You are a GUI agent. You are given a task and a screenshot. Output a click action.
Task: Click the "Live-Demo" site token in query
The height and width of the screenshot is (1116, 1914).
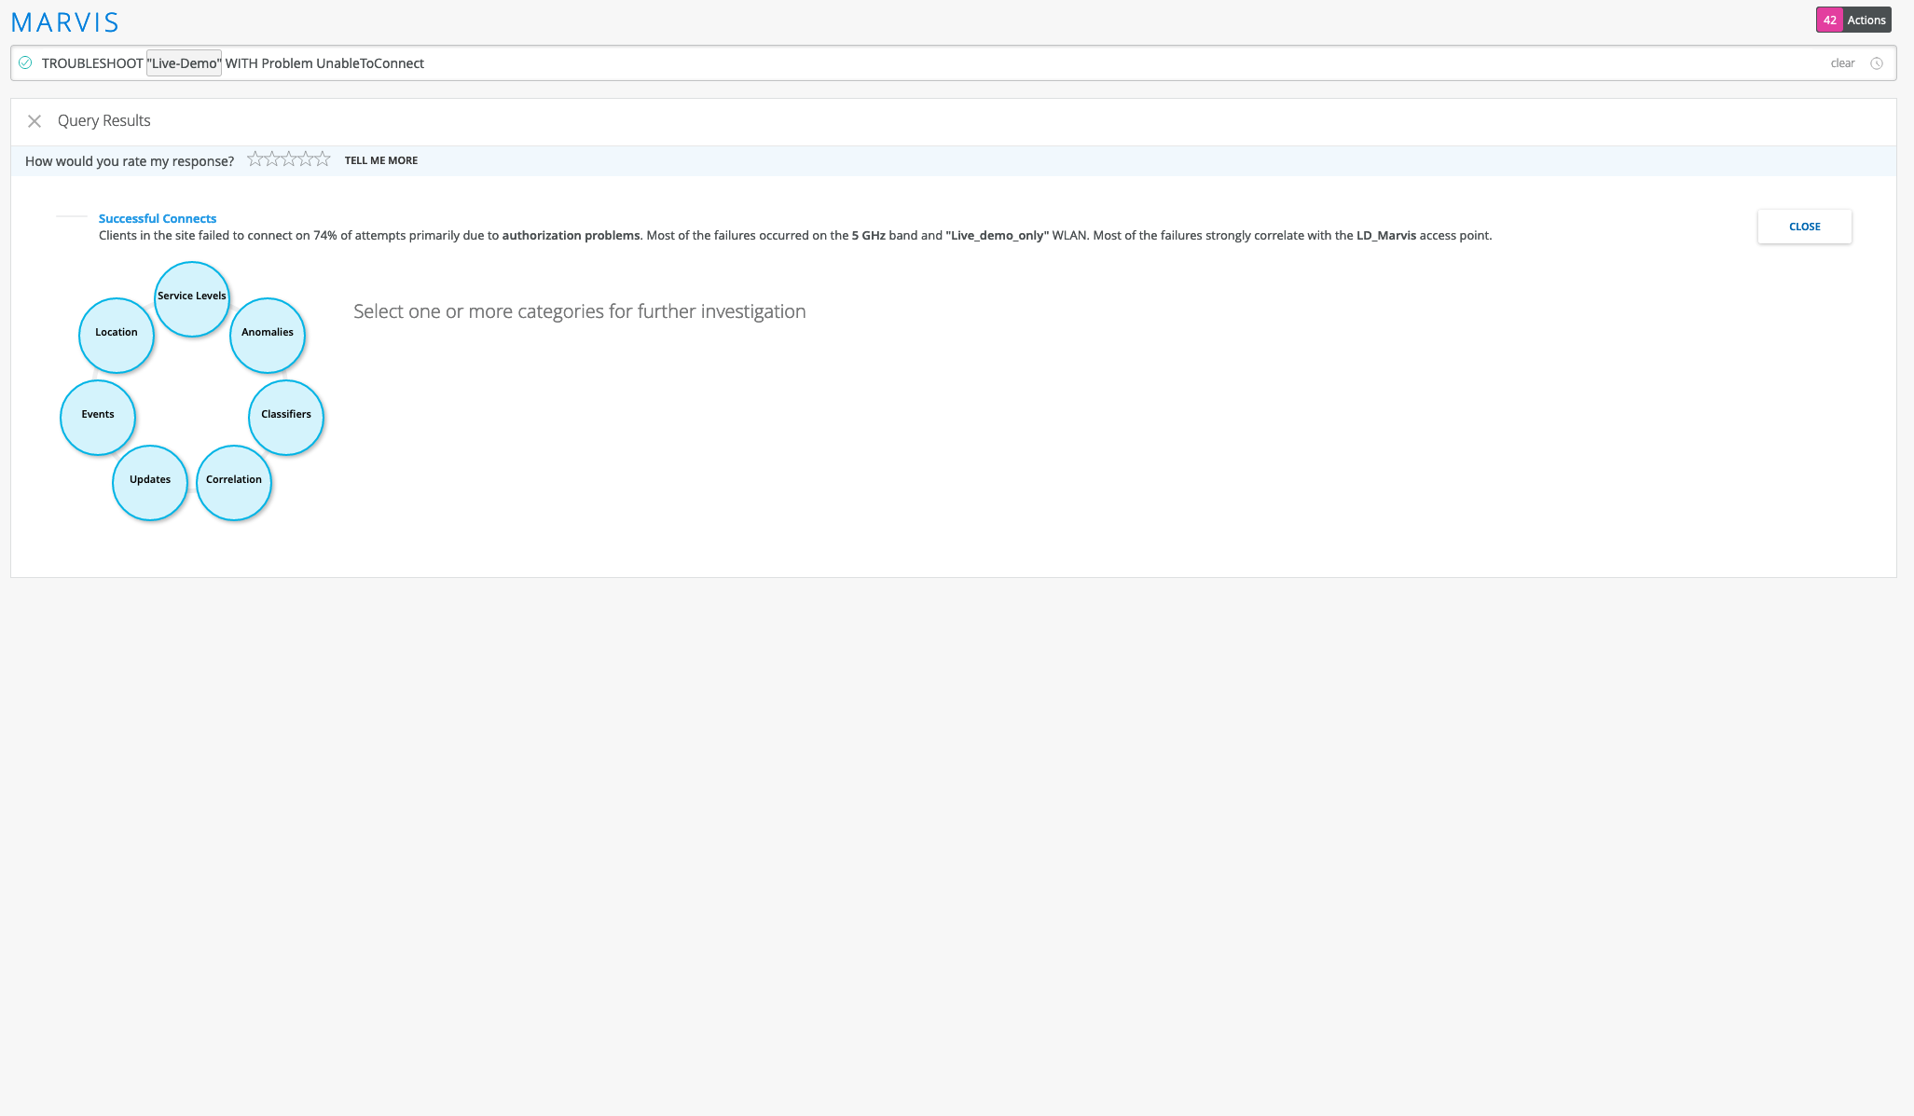(x=184, y=63)
